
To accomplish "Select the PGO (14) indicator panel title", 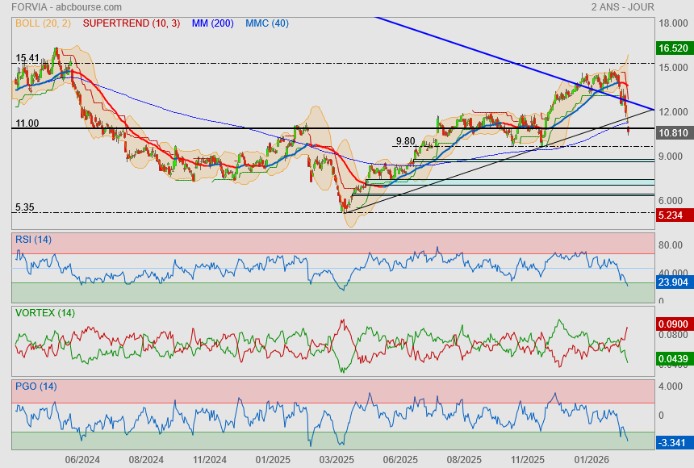I will 36,386.
